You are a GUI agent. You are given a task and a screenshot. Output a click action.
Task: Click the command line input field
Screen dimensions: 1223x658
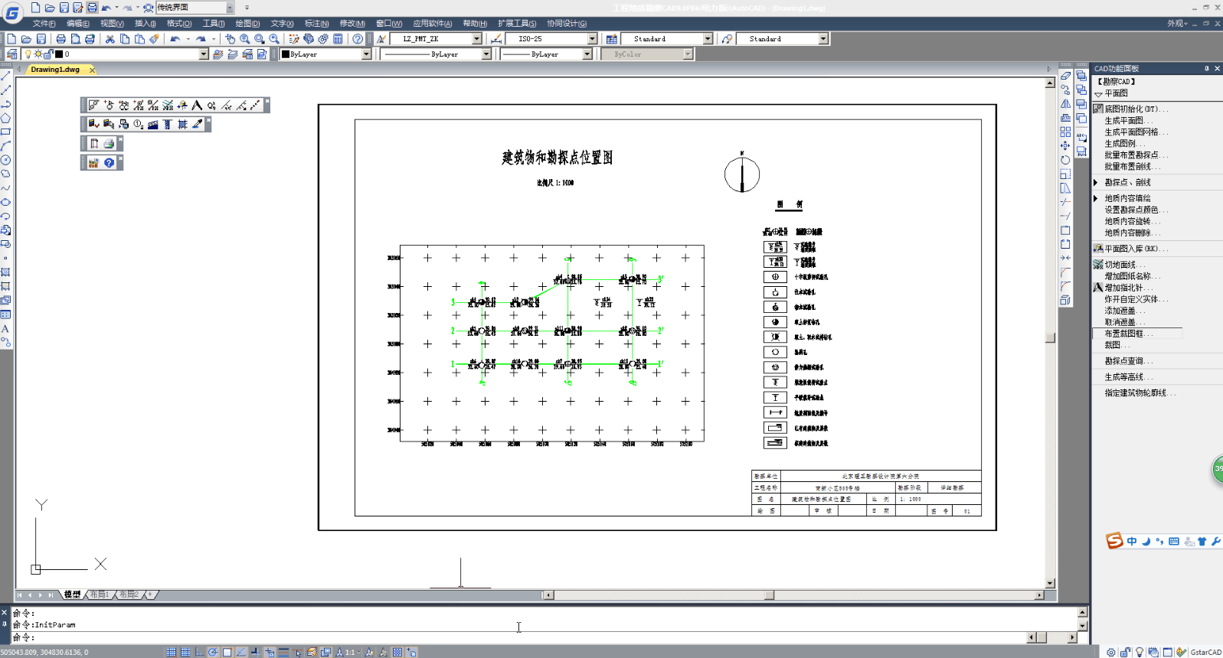[x=519, y=637]
